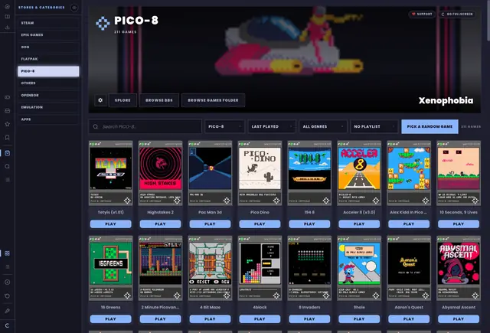Select Others category
Image resolution: width=490 pixels, height=333 pixels.
coord(48,83)
